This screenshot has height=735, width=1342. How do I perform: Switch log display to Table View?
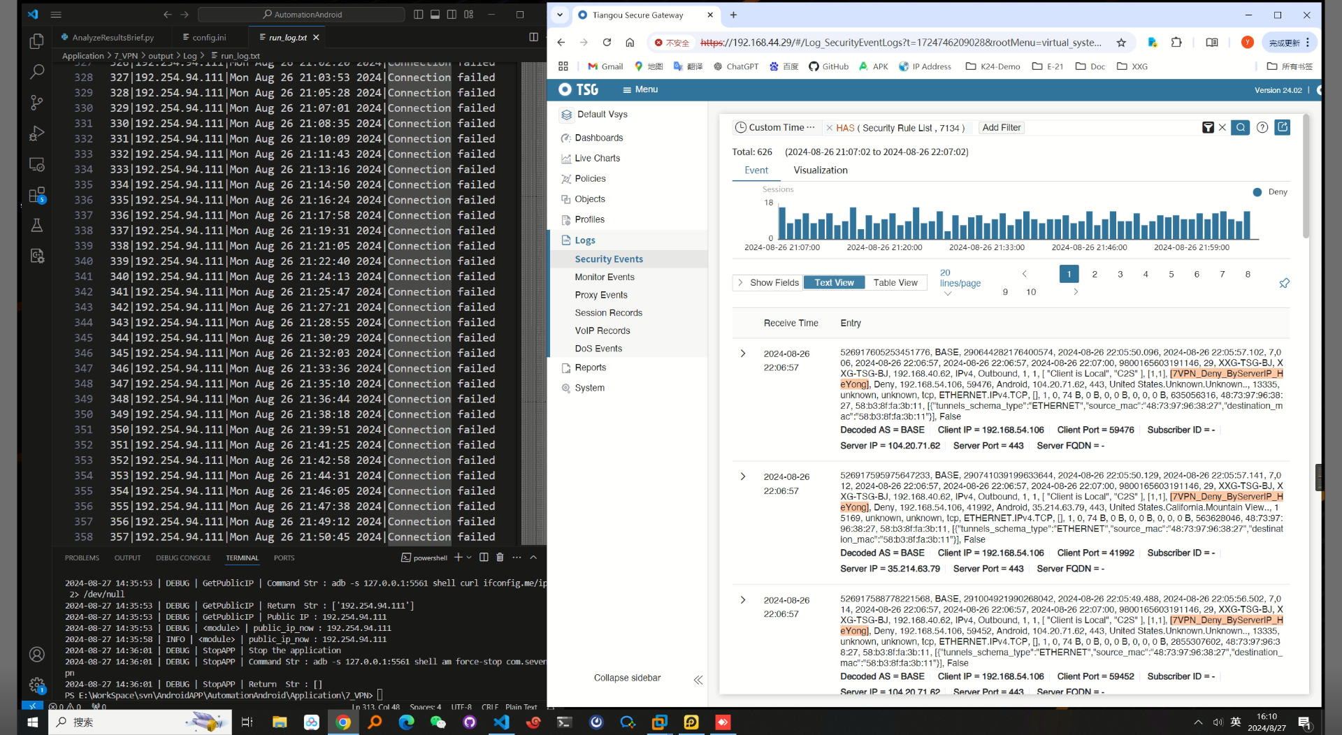coord(895,282)
